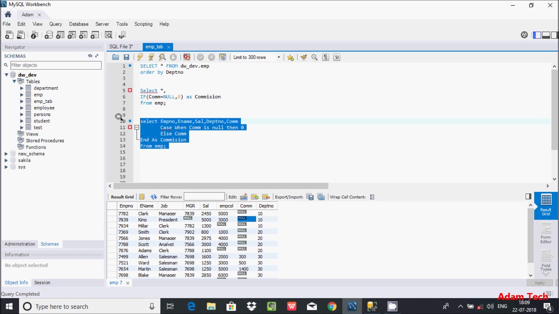The image size is (559, 314).
Task: Toggle the bottom output panel visibility
Action: point(546,35)
